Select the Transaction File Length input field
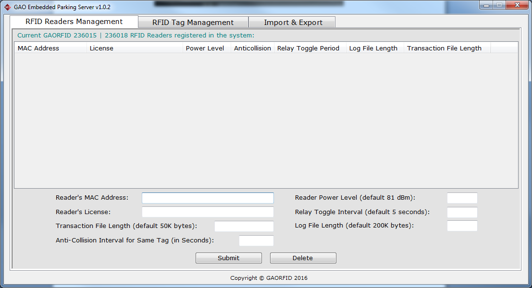This screenshot has width=532, height=288. [x=244, y=227]
